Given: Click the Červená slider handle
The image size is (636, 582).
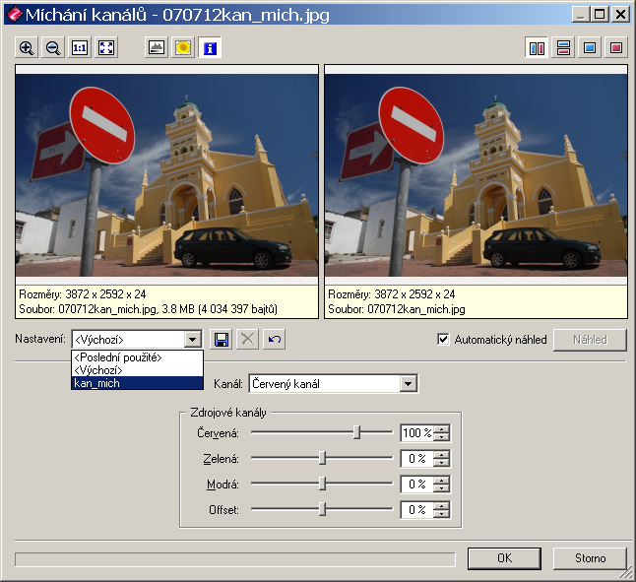Looking at the screenshot, I should [x=357, y=432].
